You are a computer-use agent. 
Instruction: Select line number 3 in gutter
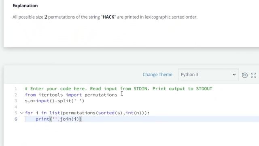(16, 101)
